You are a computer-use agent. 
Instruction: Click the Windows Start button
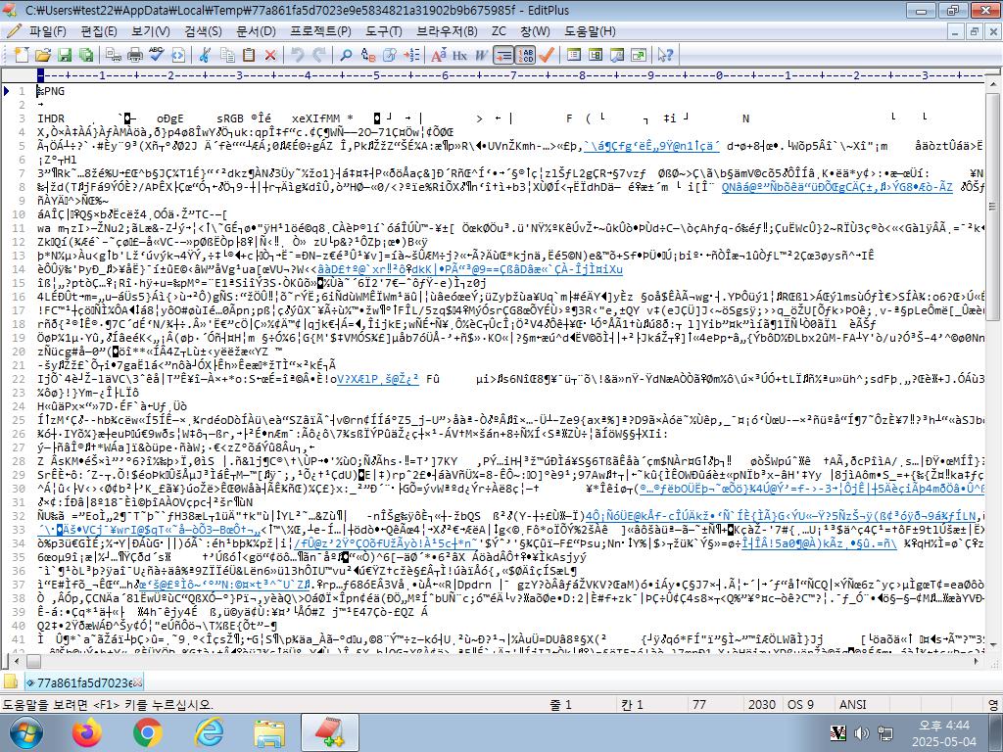point(26,734)
